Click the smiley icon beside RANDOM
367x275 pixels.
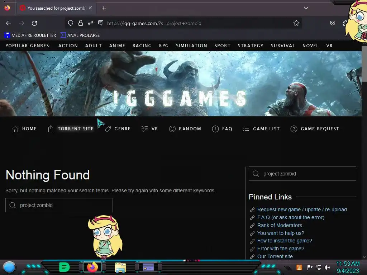click(x=172, y=129)
